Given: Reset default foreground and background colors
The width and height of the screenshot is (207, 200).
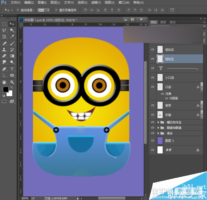Looking at the screenshot, I should pyautogui.click(x=3, y=95).
